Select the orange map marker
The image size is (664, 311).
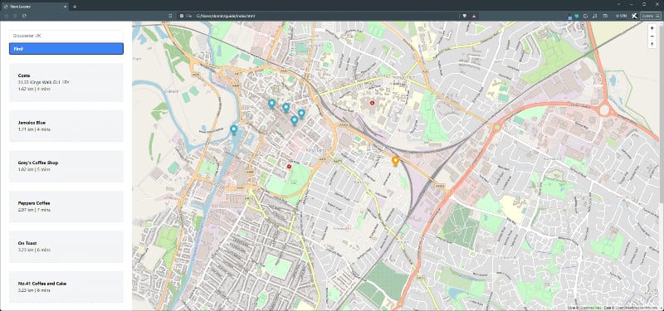[395, 161]
